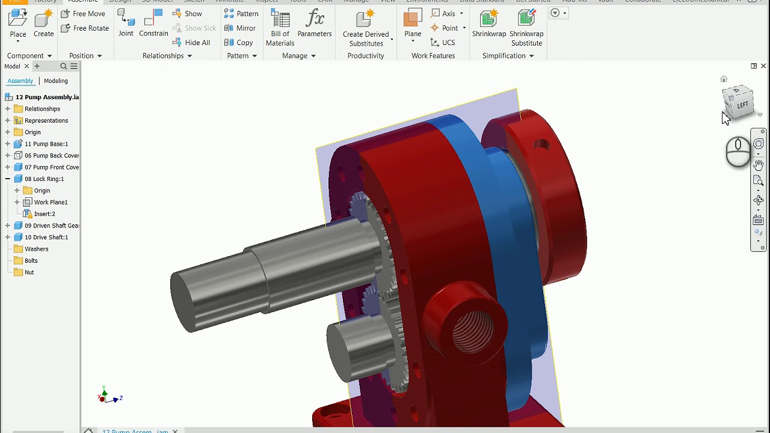The height and width of the screenshot is (433, 770).
Task: Toggle the graphics window tile/restore button
Action: [754, 66]
